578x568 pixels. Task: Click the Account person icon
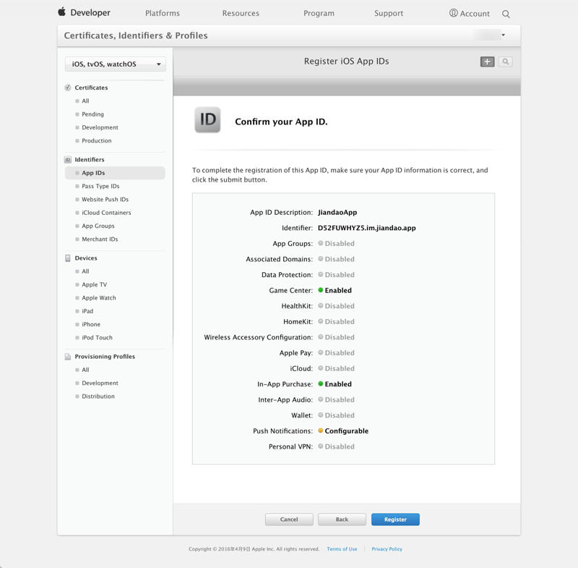pyautogui.click(x=454, y=13)
